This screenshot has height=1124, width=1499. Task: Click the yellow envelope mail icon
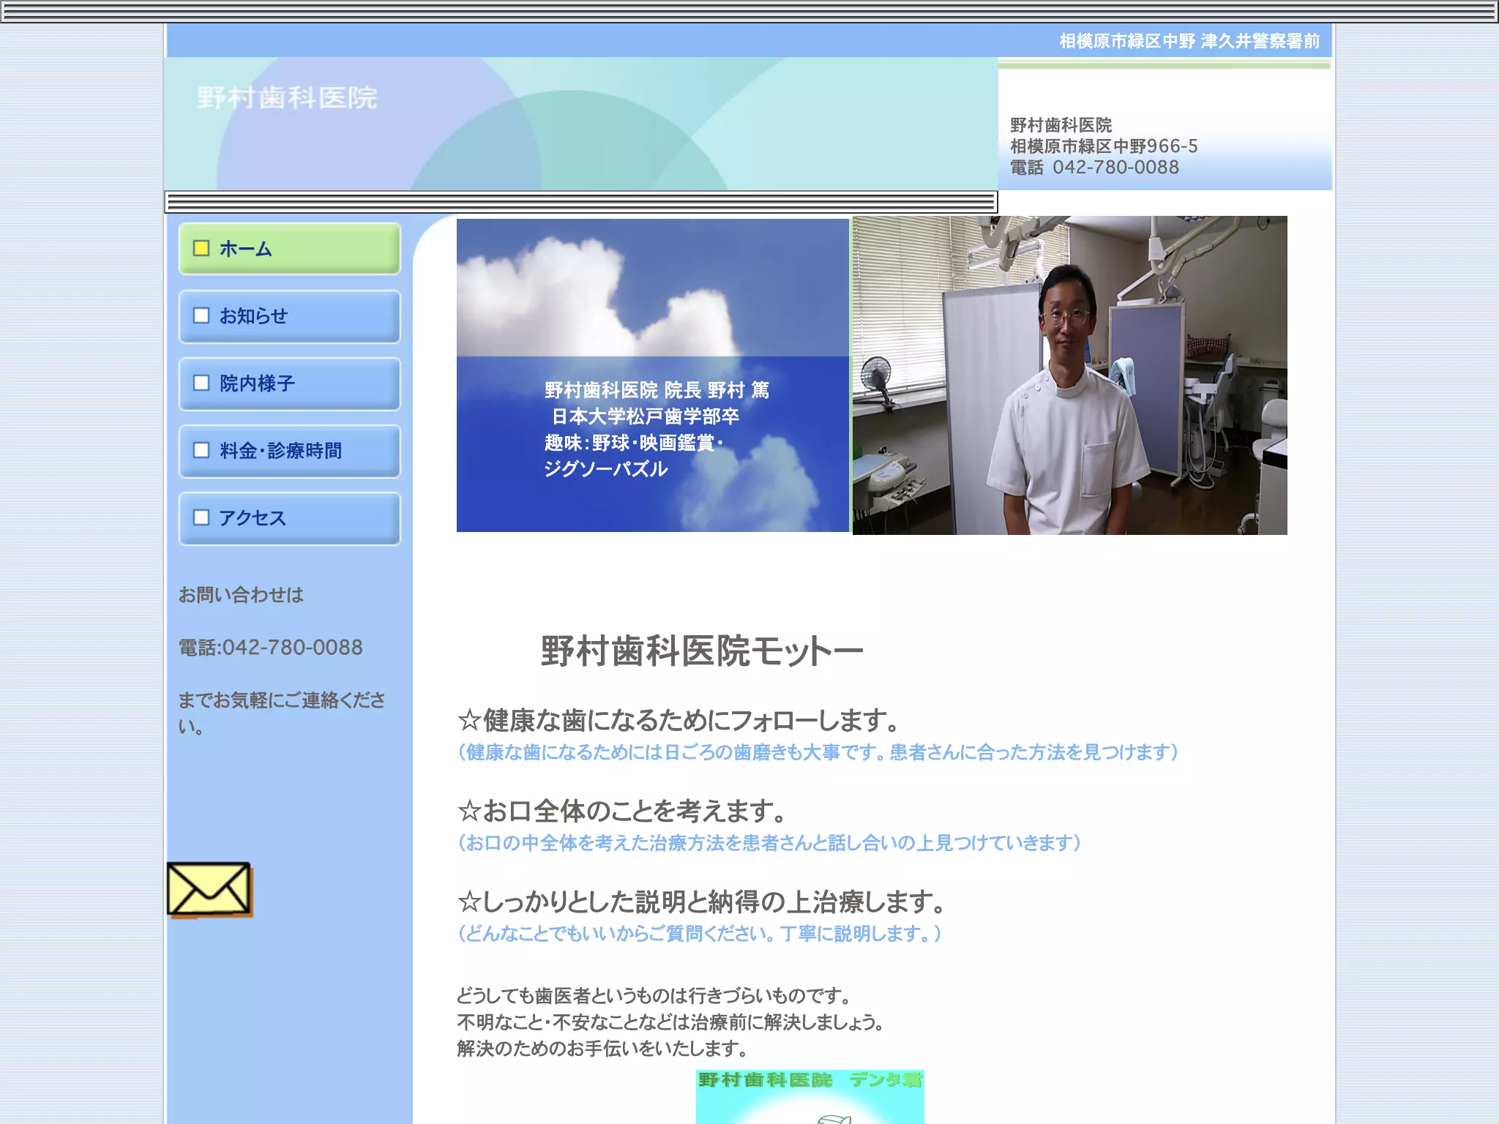pyautogui.click(x=209, y=889)
